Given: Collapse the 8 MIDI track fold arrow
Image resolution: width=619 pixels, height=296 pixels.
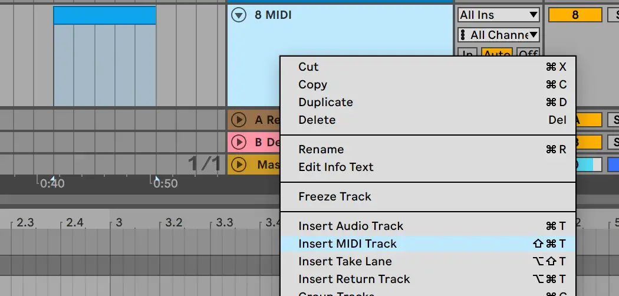Looking at the screenshot, I should 239,15.
